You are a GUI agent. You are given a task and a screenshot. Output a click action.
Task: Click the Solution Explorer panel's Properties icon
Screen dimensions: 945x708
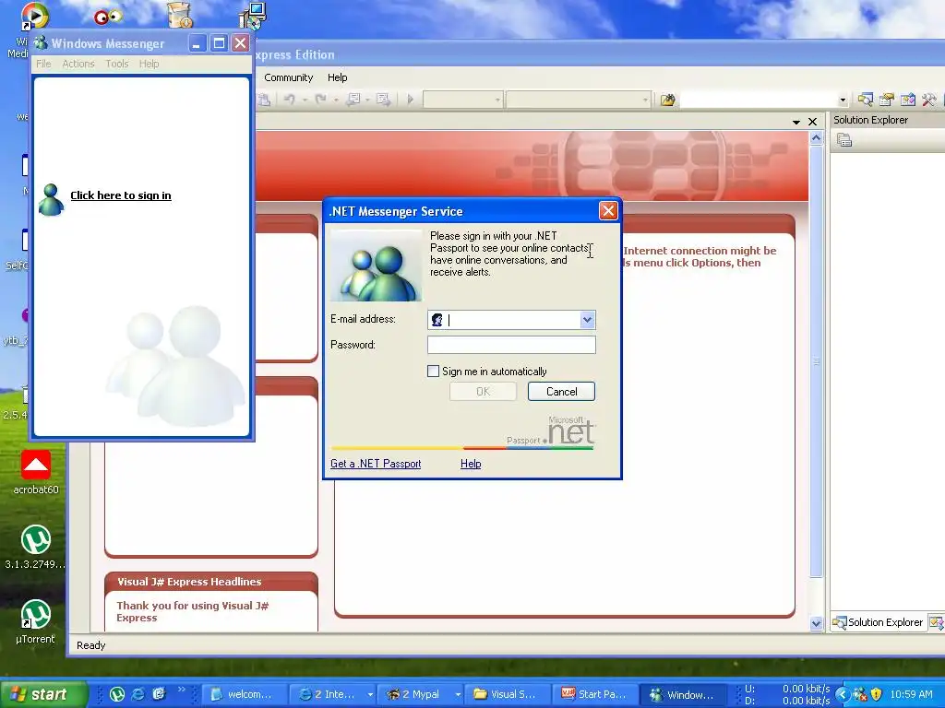click(x=844, y=140)
